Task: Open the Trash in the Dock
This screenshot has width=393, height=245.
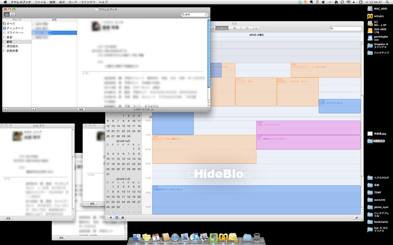Action: click(x=257, y=237)
